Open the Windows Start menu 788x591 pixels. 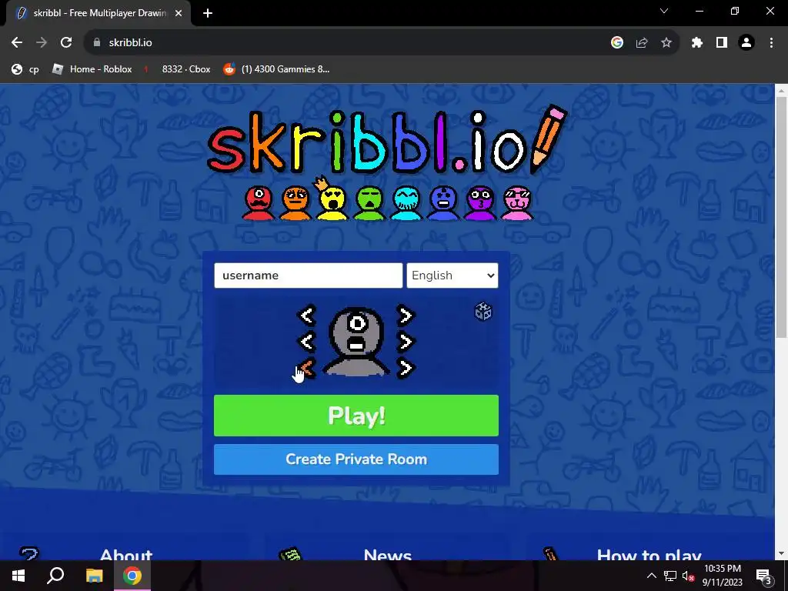click(x=18, y=576)
